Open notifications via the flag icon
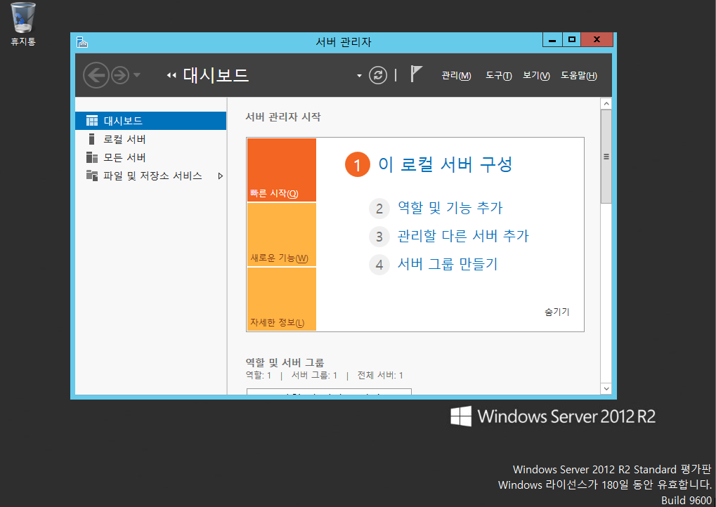716x507 pixels. 415,74
